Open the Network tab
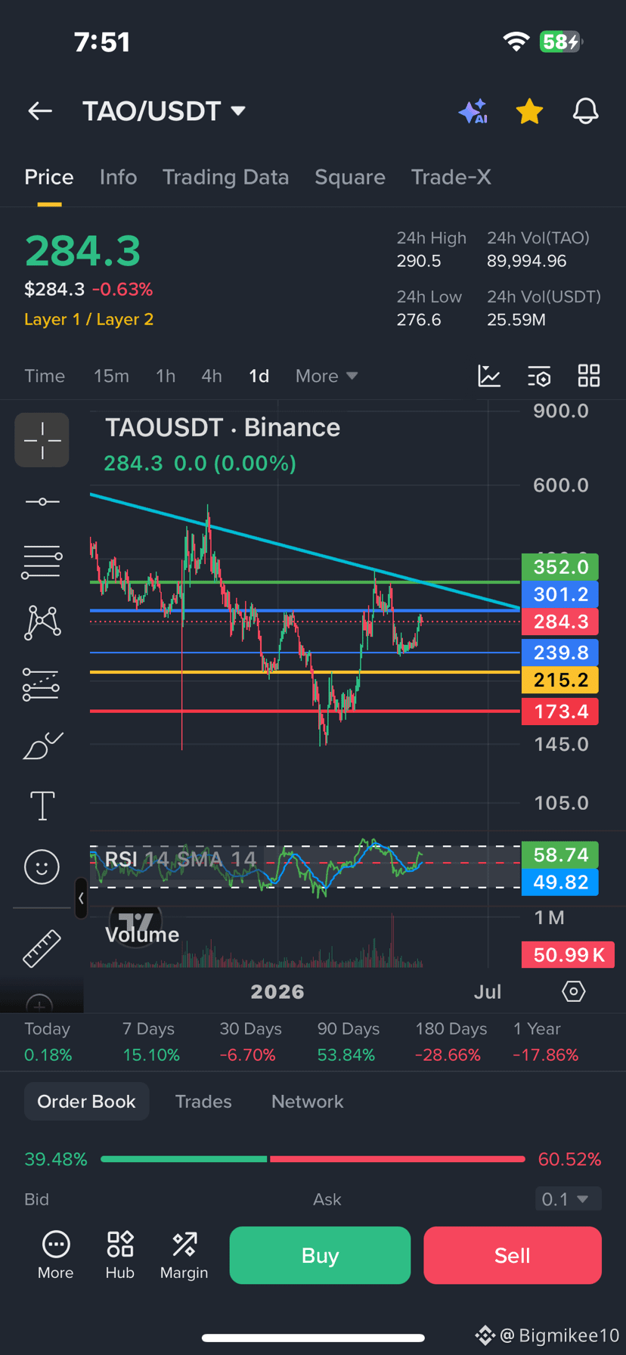This screenshot has width=626, height=1355. coord(308,1102)
